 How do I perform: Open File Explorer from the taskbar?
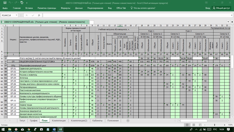click(10, 129)
